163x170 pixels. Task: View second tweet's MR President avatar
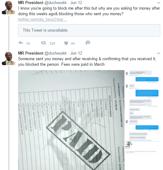(x=8, y=58)
